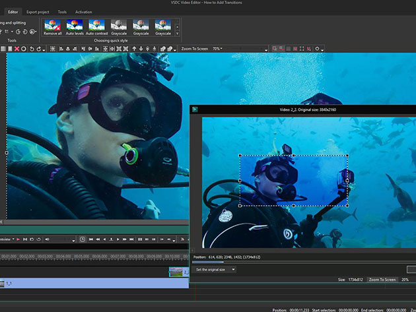Click the red X delete icon
The height and width of the screenshot is (312, 416).
click(17, 49)
